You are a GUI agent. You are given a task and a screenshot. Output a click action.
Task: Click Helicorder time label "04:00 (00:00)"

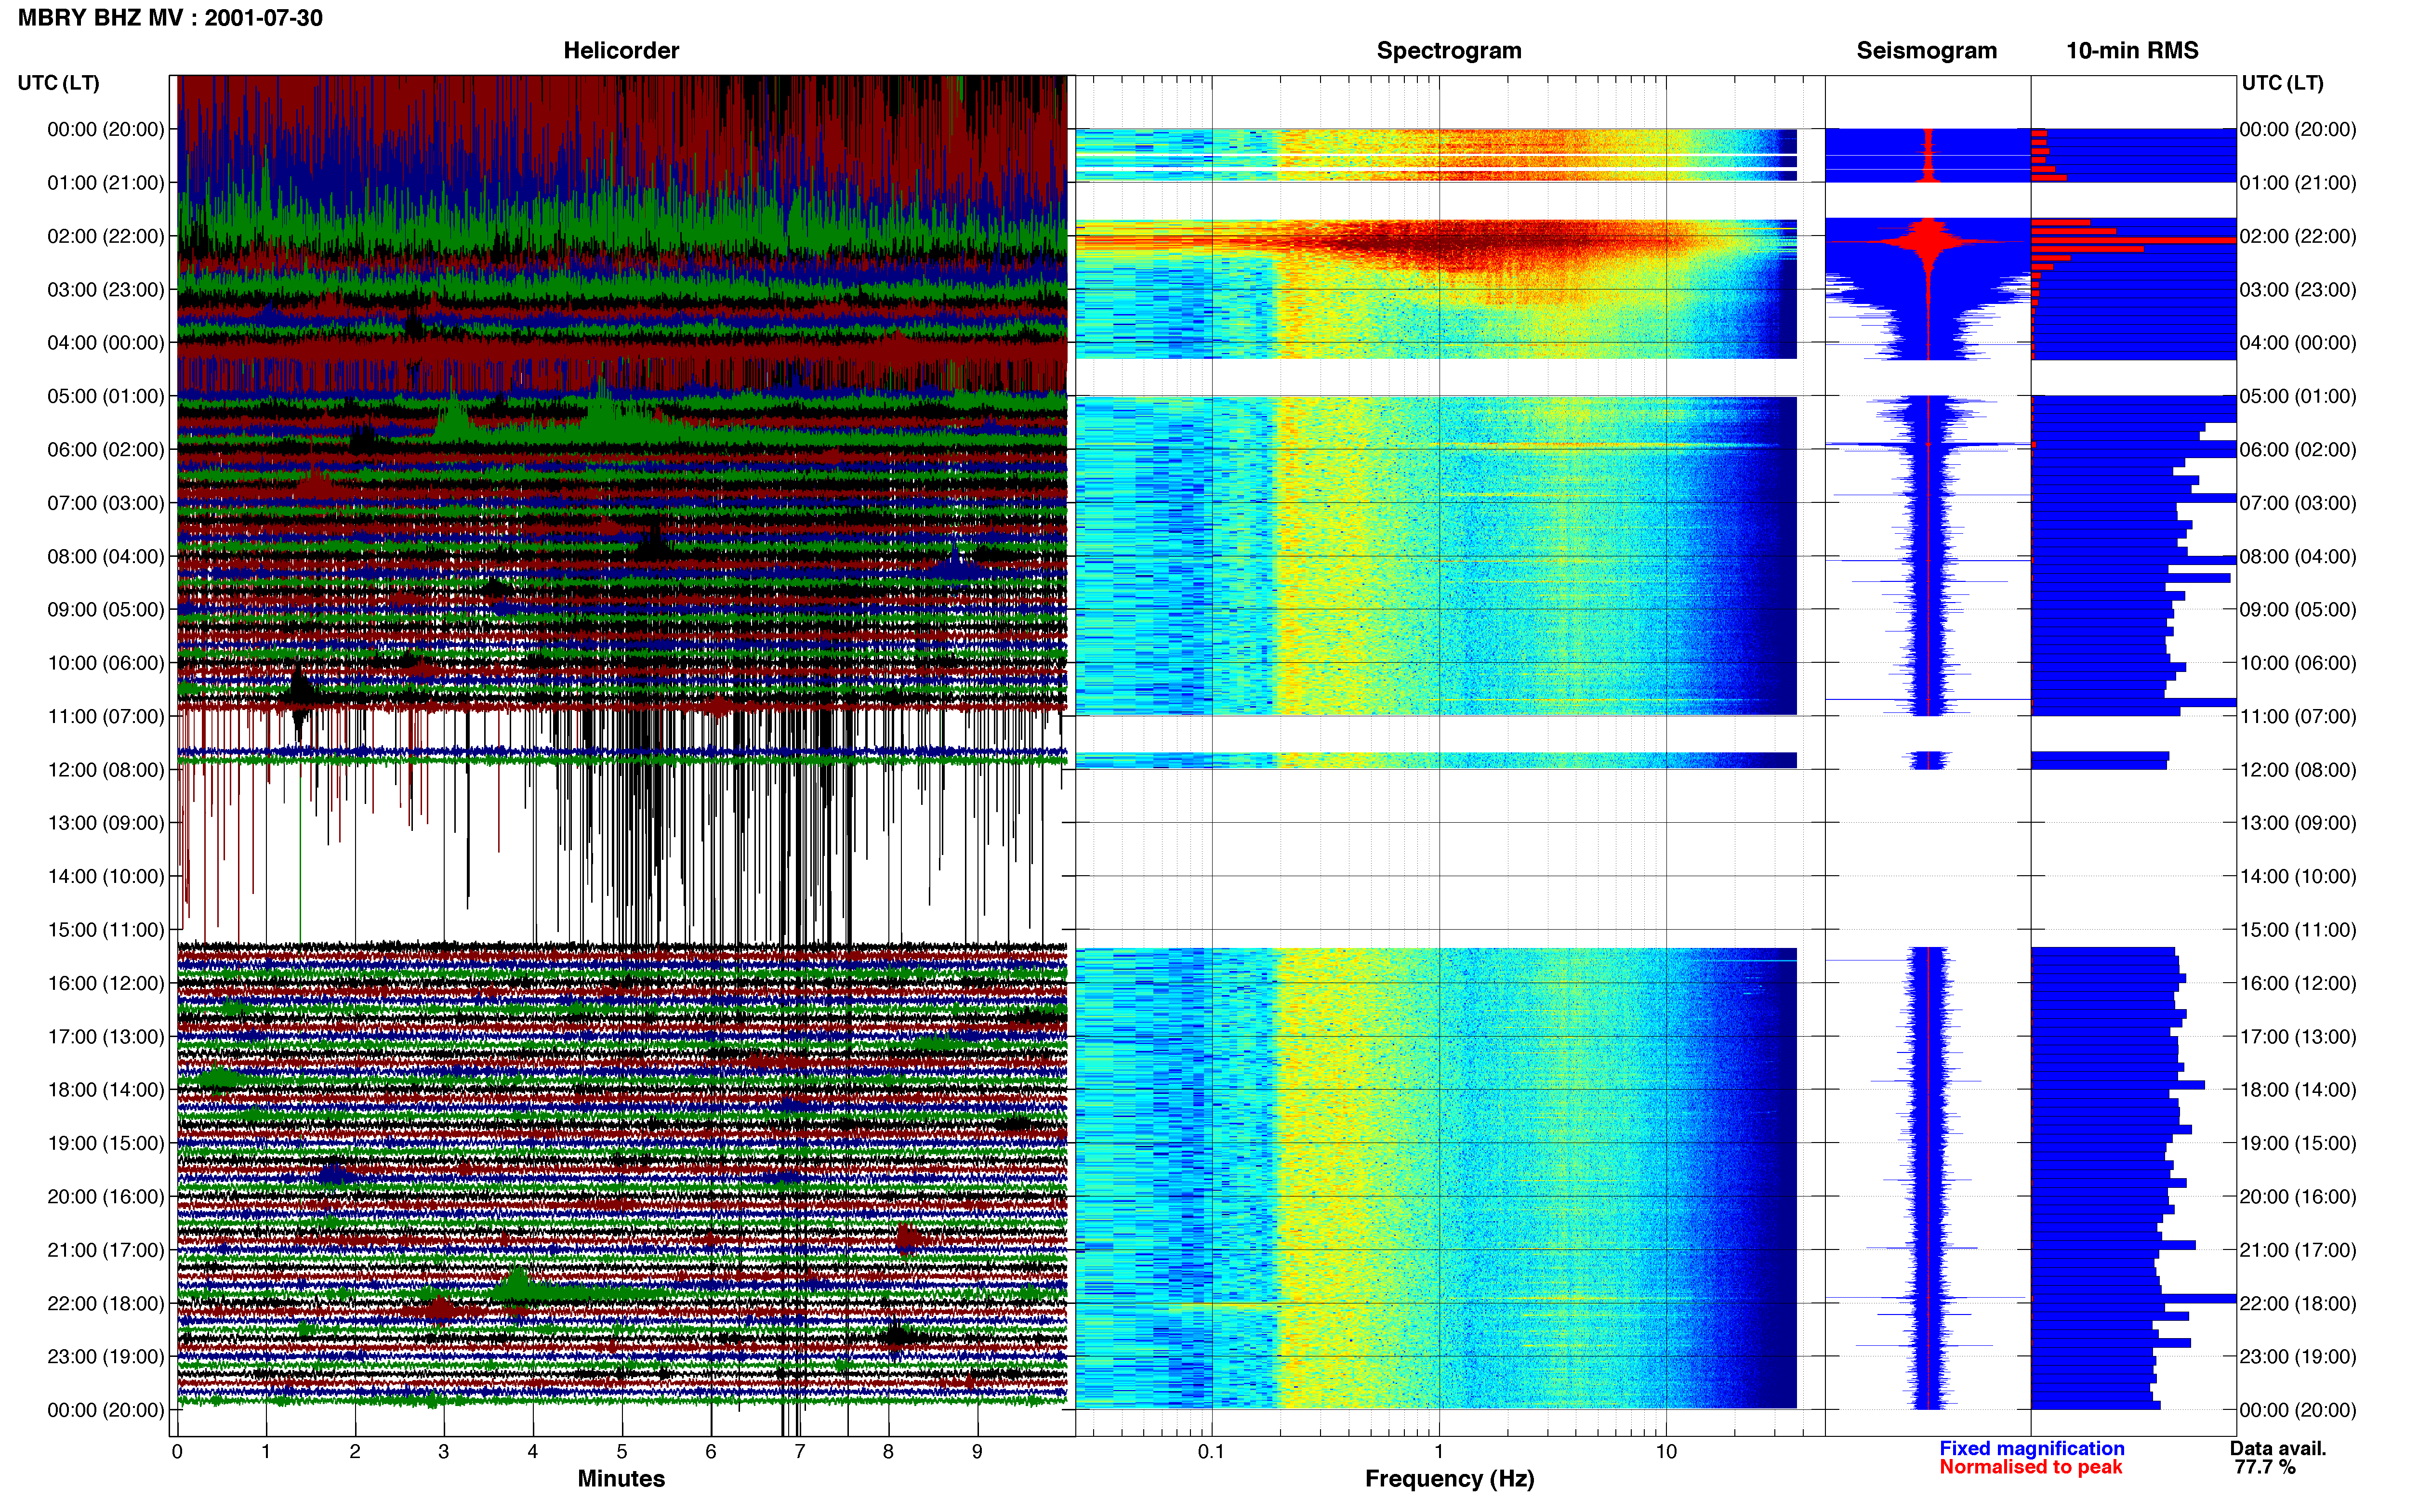click(x=106, y=343)
